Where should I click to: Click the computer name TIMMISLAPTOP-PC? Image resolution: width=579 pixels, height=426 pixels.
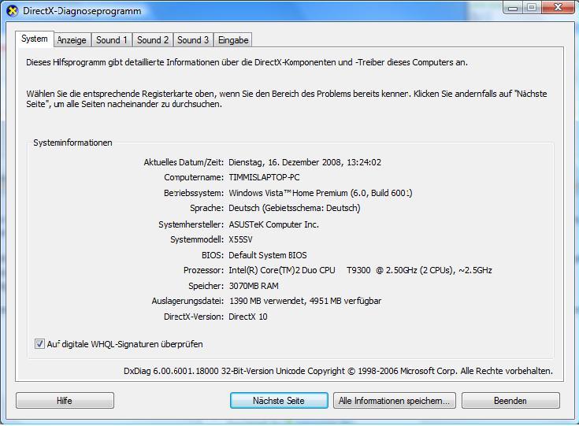point(264,177)
